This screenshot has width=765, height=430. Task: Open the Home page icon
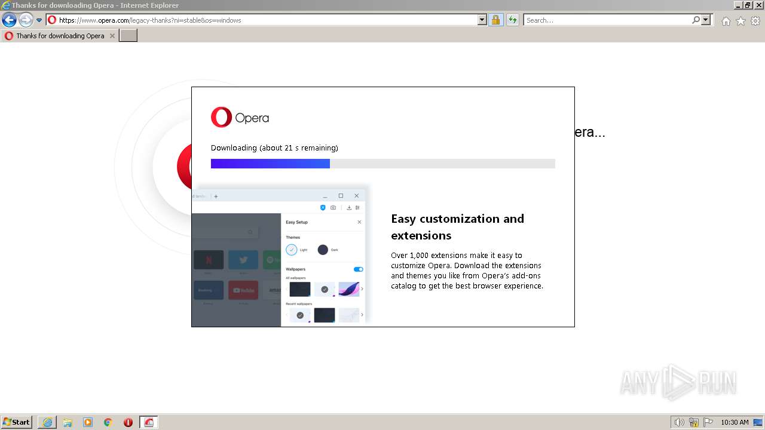(726, 21)
